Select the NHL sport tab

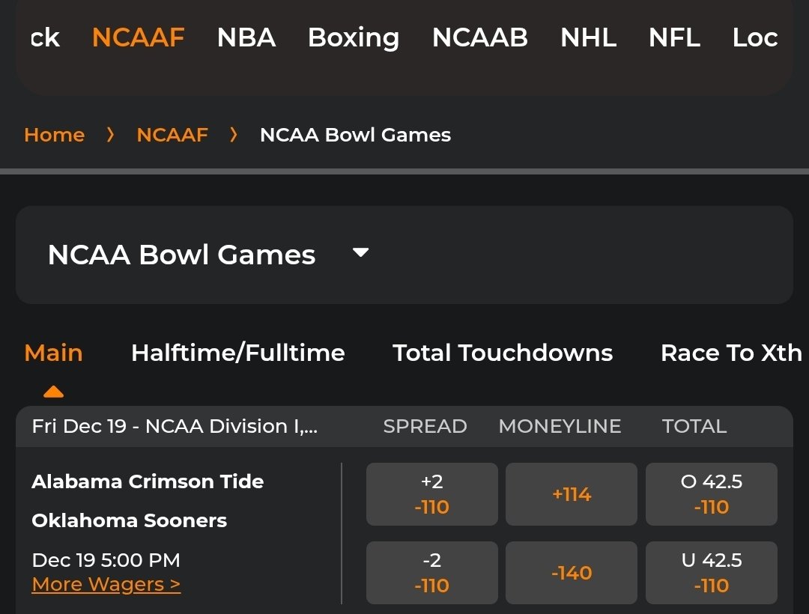588,37
